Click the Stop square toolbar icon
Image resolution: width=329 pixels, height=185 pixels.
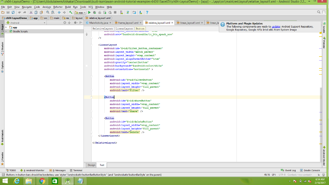(115, 13)
